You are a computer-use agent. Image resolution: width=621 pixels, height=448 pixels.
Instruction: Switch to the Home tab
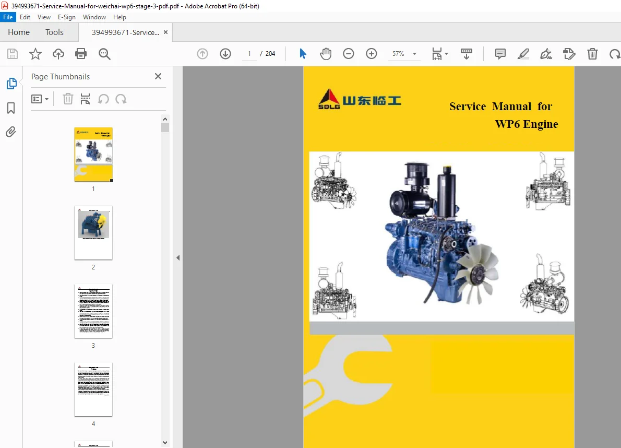19,32
